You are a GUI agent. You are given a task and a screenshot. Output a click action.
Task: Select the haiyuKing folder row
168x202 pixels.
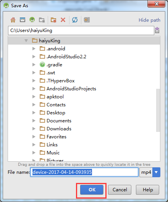[84, 41]
